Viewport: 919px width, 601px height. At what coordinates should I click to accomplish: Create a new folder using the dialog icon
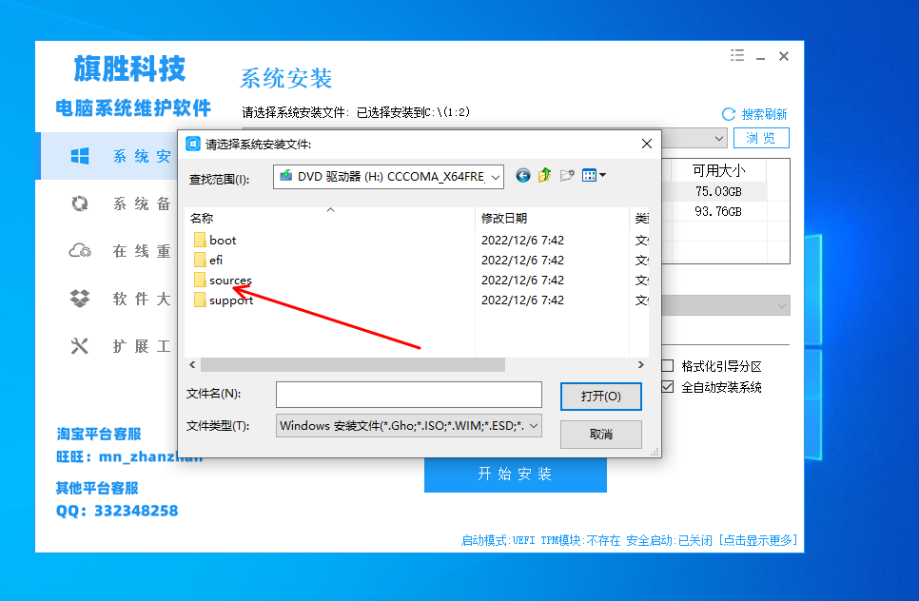click(x=568, y=176)
